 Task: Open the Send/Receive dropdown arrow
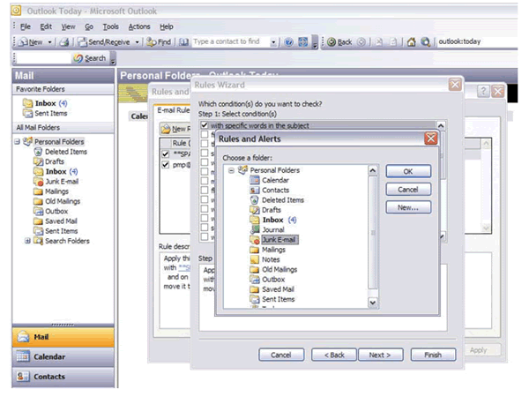tap(137, 42)
